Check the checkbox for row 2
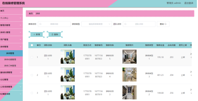Screen dimensions: 198x101 tap(32, 75)
